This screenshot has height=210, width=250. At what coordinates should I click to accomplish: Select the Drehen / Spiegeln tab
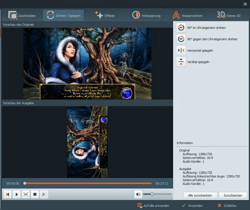pyautogui.click(x=63, y=15)
